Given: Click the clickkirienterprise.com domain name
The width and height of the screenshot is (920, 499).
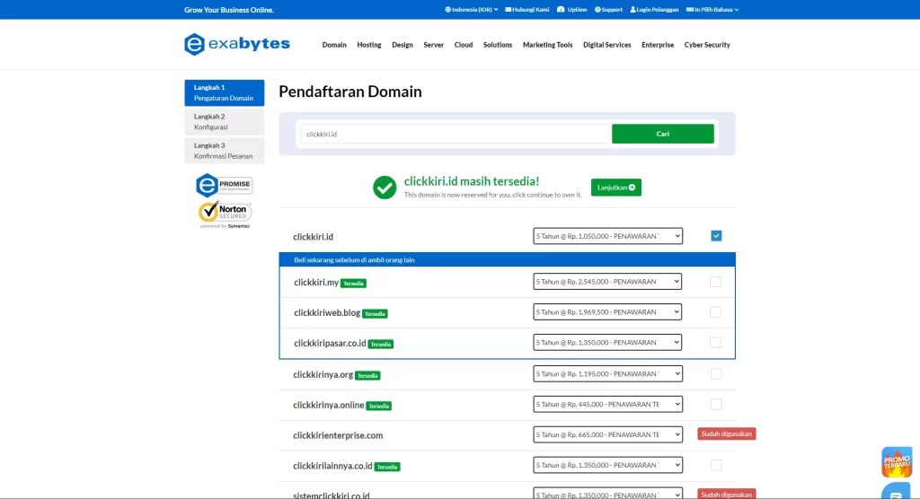Looking at the screenshot, I should tap(338, 435).
